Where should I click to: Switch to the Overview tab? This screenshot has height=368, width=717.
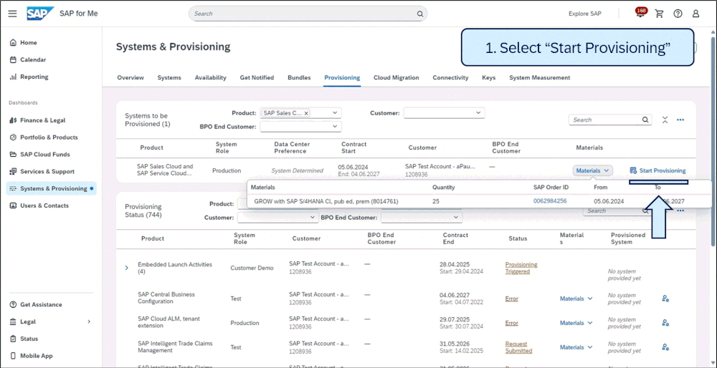[130, 77]
